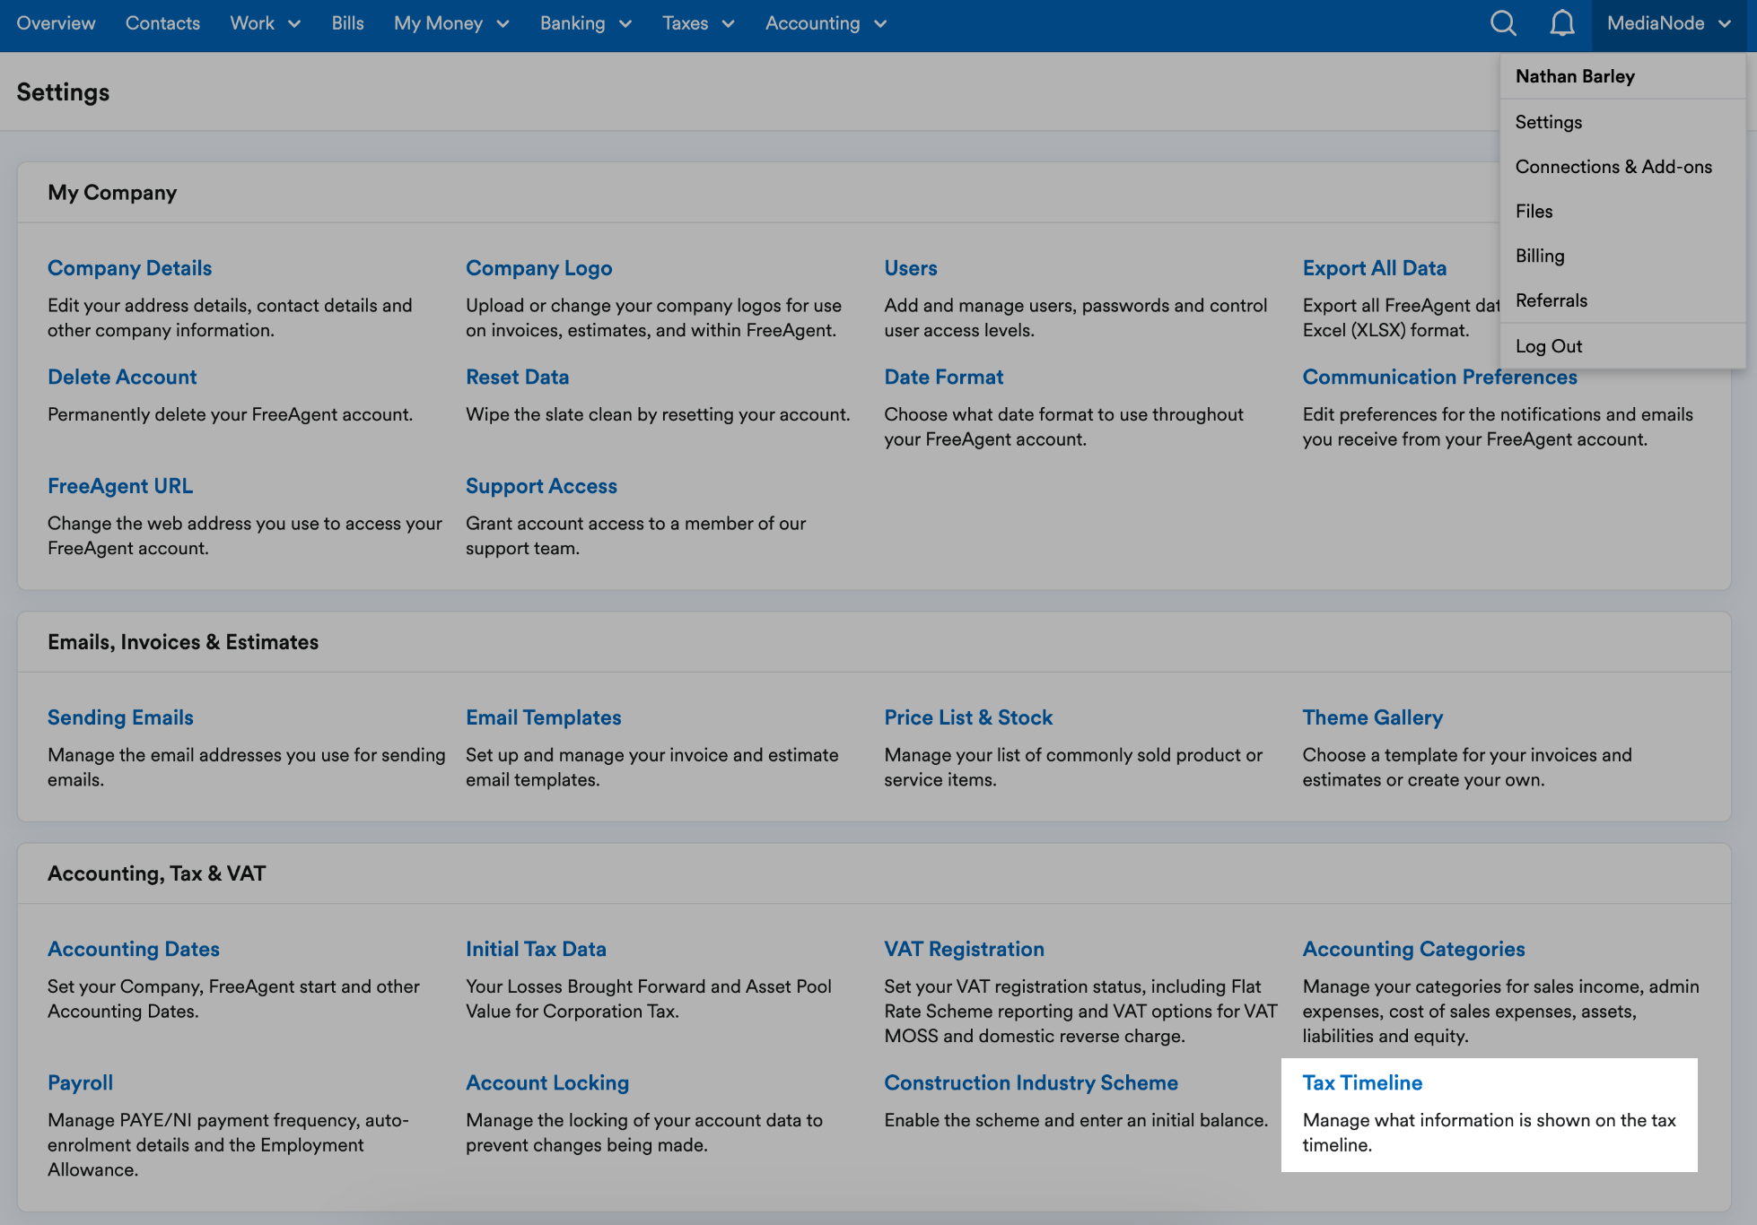Viewport: 1757px width, 1225px height.
Task: Open the Account Locking link
Action: tap(546, 1082)
